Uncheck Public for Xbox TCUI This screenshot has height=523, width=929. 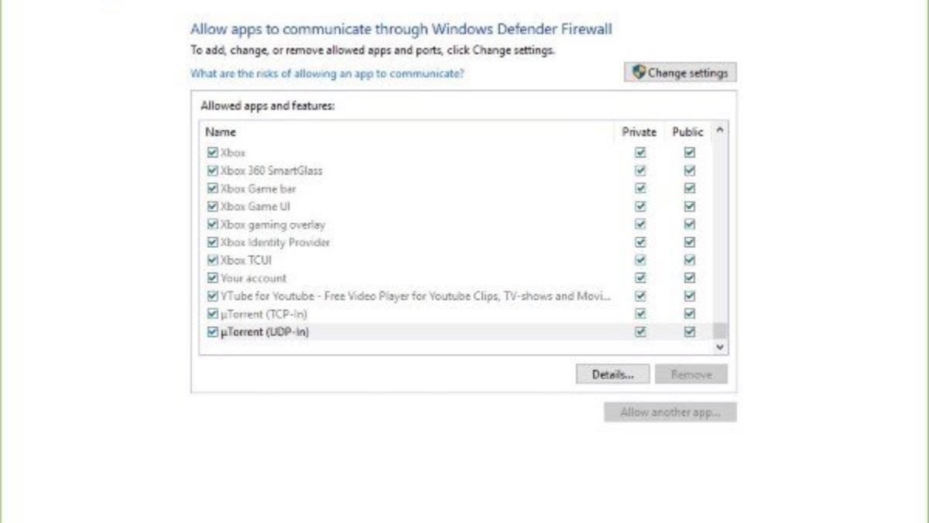click(x=690, y=260)
